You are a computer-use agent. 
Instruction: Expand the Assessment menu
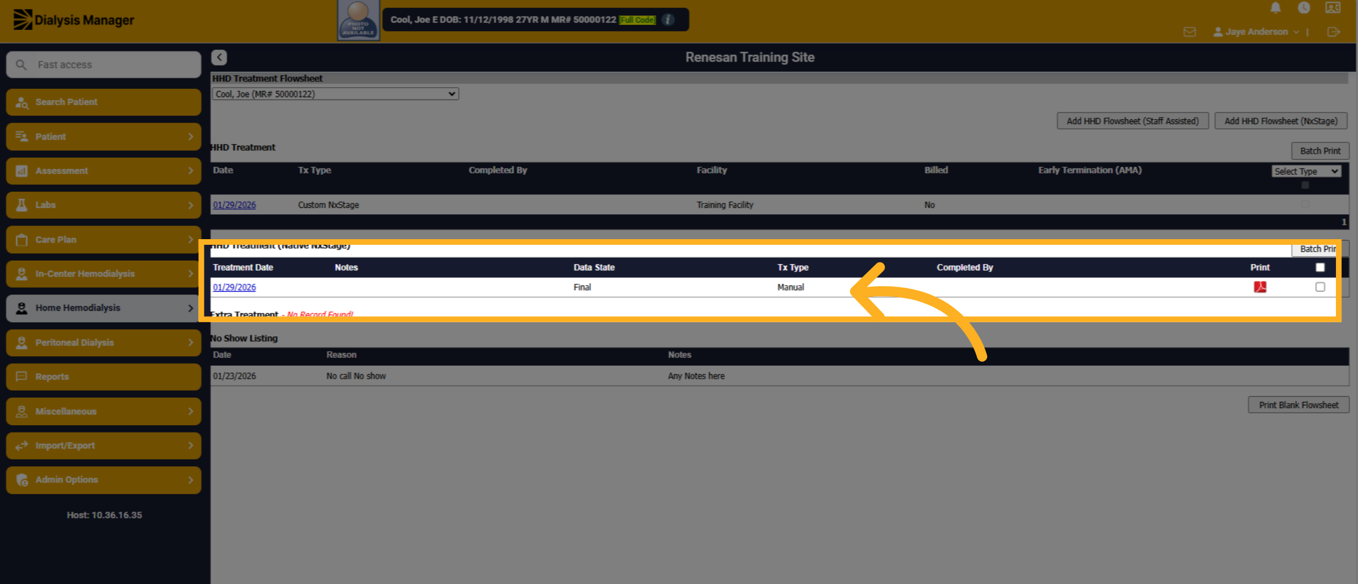point(104,171)
